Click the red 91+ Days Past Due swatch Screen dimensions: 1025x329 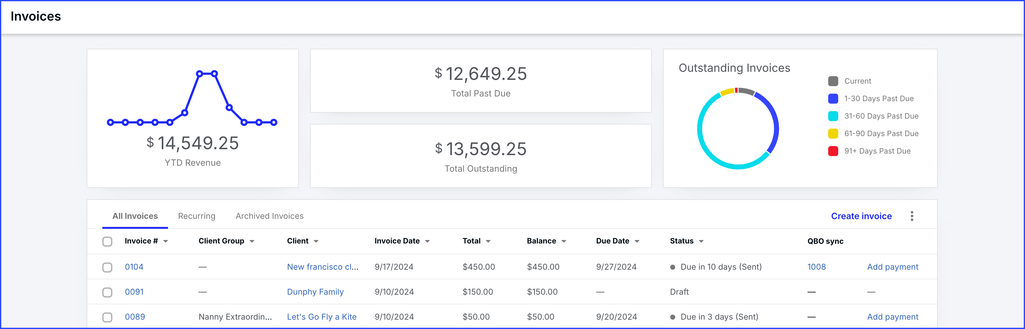pos(833,151)
